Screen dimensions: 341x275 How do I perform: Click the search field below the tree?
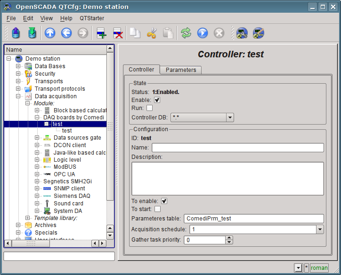pos(59,256)
